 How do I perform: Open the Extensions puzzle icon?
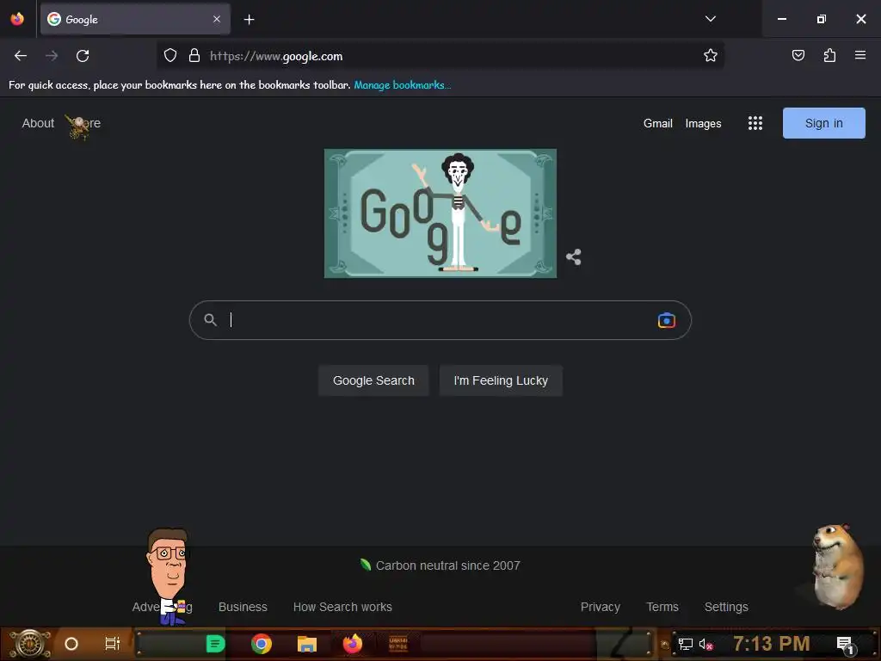tap(829, 55)
